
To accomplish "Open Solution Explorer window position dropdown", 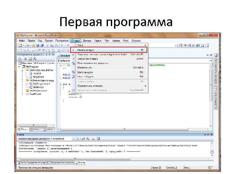I will (x=46, y=55).
